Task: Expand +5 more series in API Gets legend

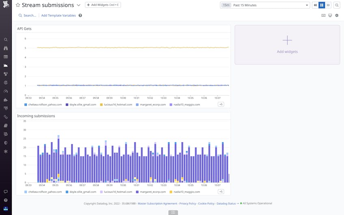Action: click(x=221, y=104)
